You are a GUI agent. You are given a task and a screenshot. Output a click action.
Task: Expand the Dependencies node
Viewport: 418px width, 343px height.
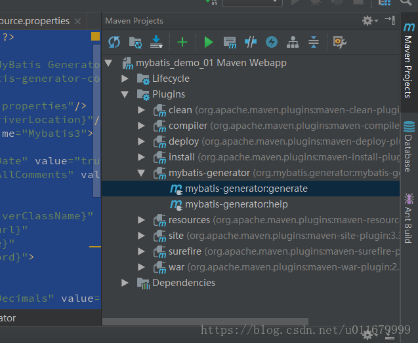tap(125, 283)
